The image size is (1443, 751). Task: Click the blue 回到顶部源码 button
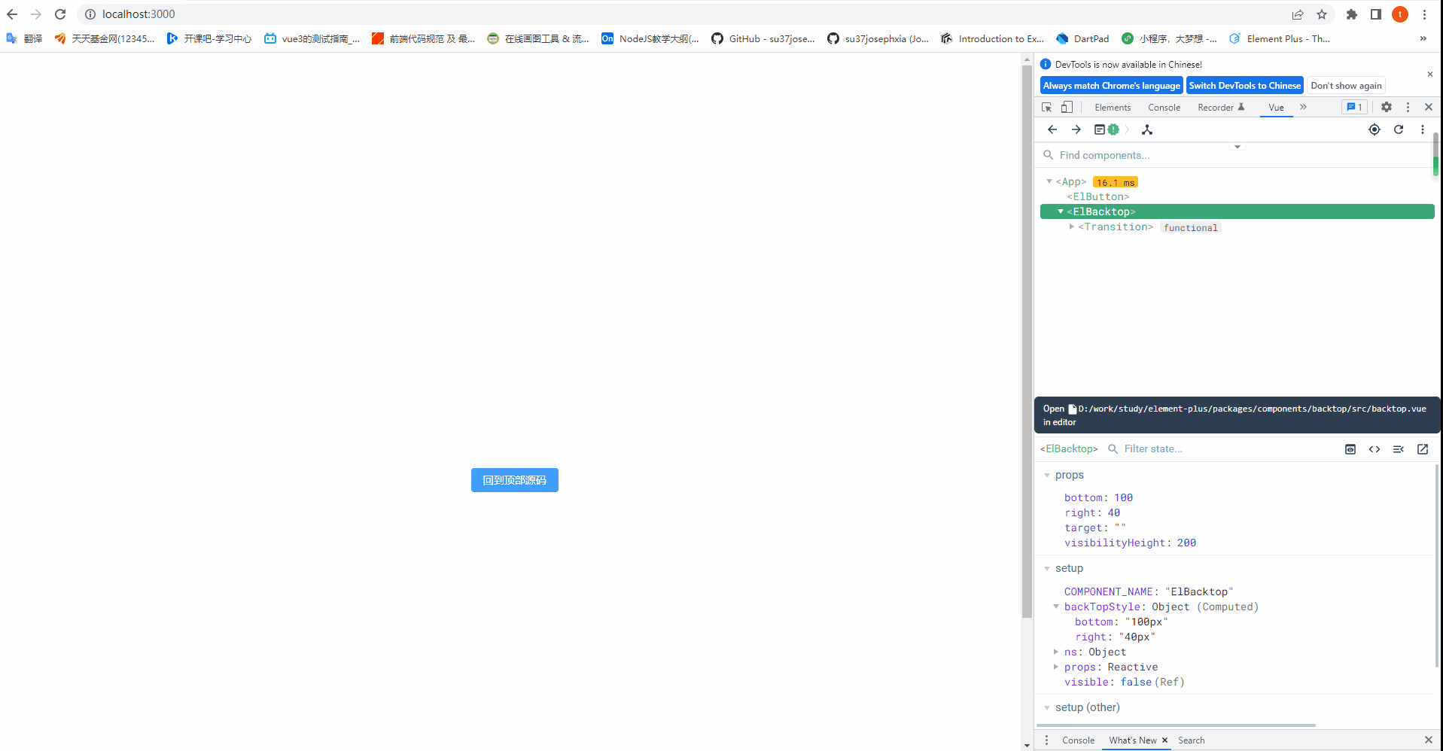[514, 480]
